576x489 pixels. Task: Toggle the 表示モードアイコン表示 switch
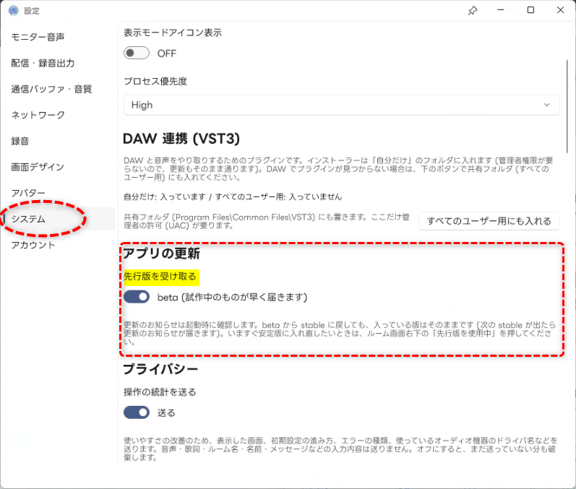[x=137, y=53]
